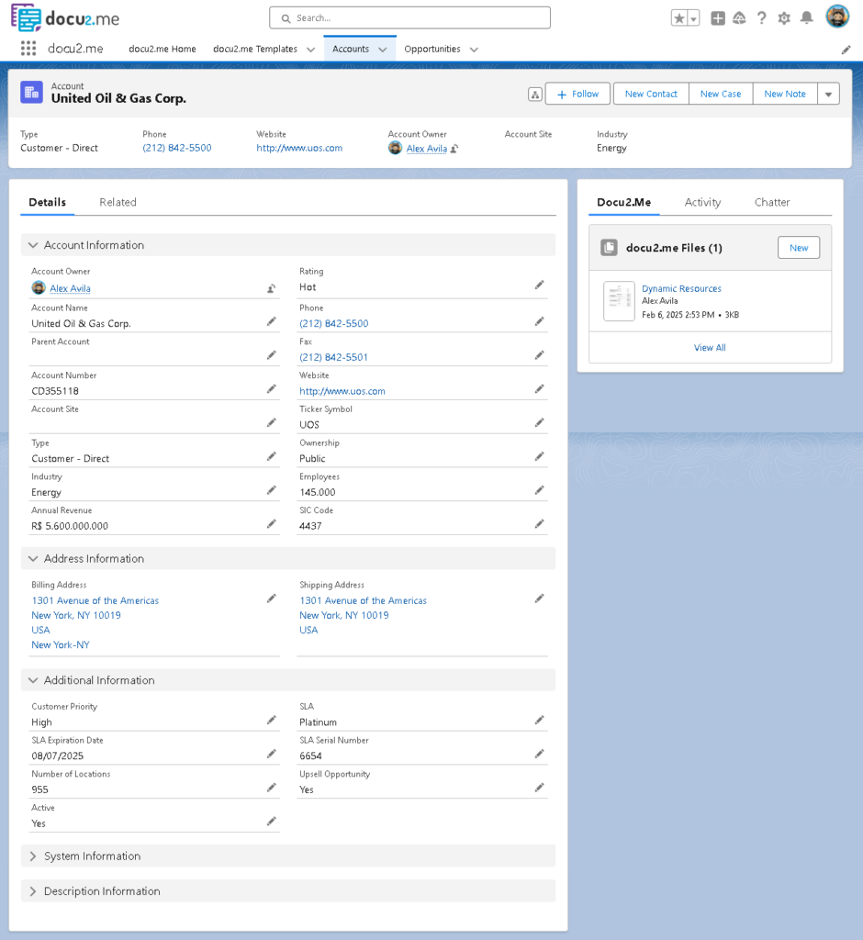Edit the SLA Expiration Date pencil

pos(271,754)
